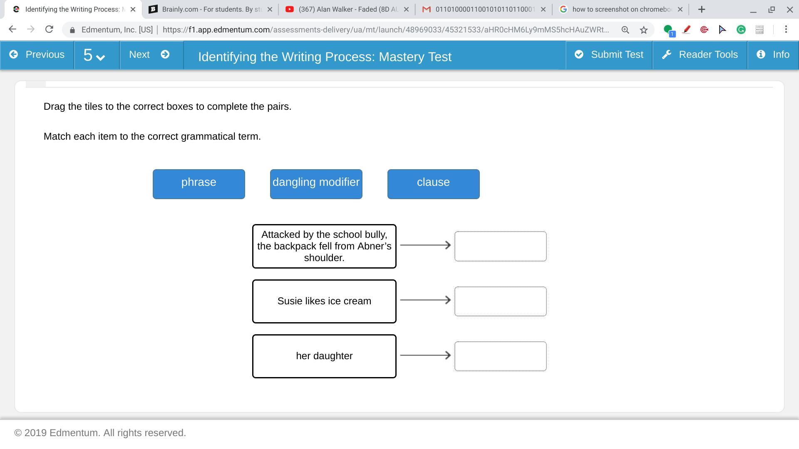Click the red highlighter extension icon
The image size is (799, 449).
click(686, 30)
